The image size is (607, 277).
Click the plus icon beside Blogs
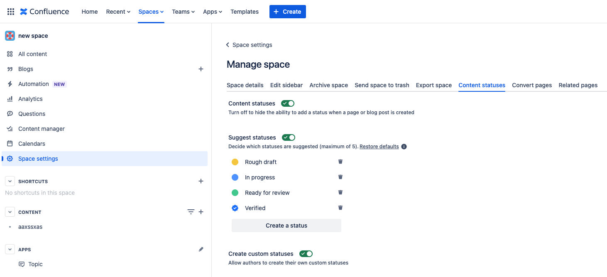pos(201,69)
